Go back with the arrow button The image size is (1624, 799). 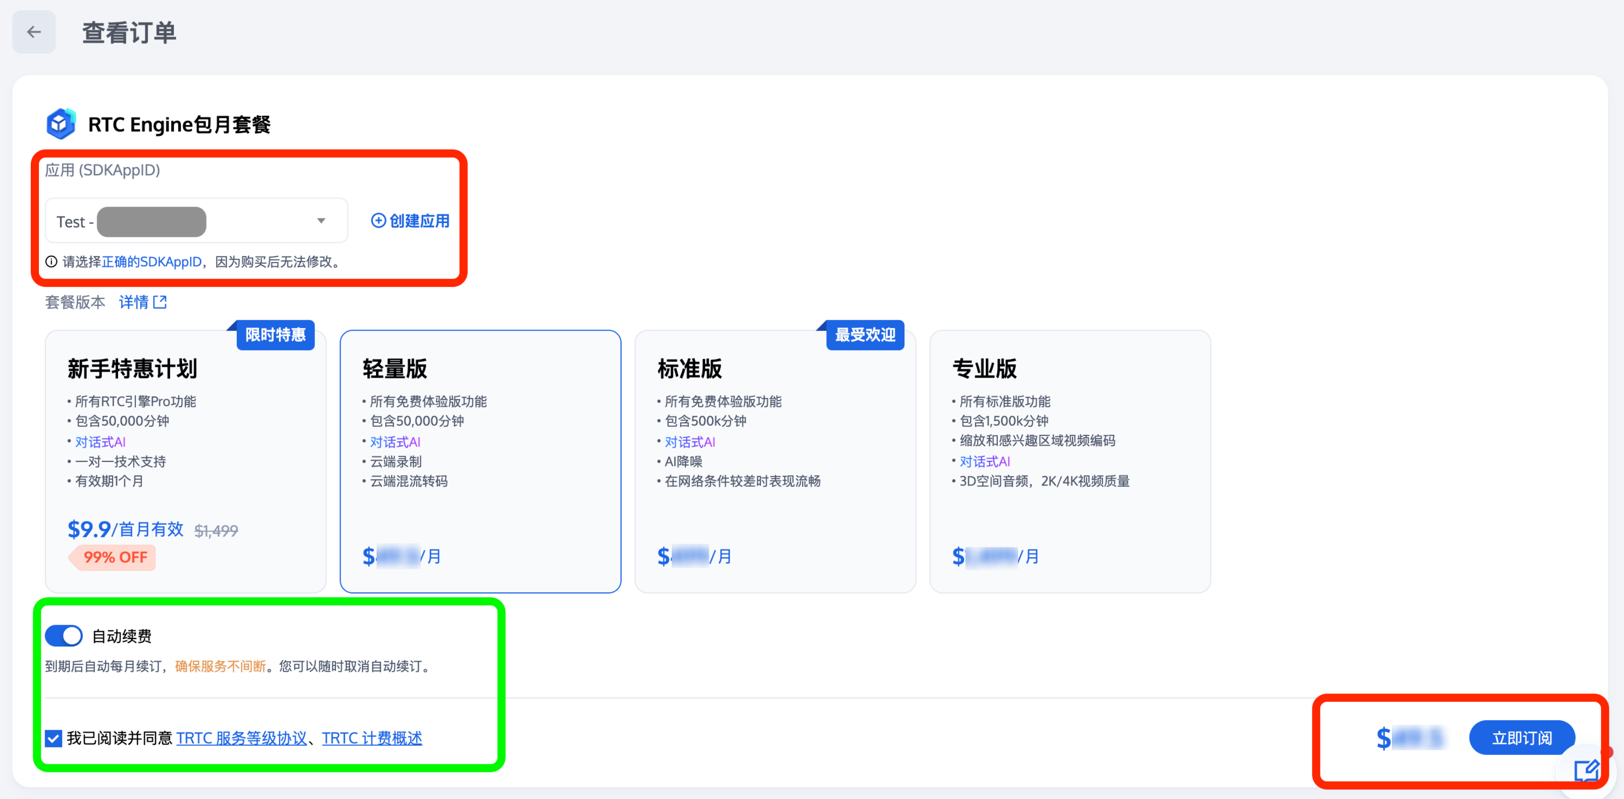(34, 32)
